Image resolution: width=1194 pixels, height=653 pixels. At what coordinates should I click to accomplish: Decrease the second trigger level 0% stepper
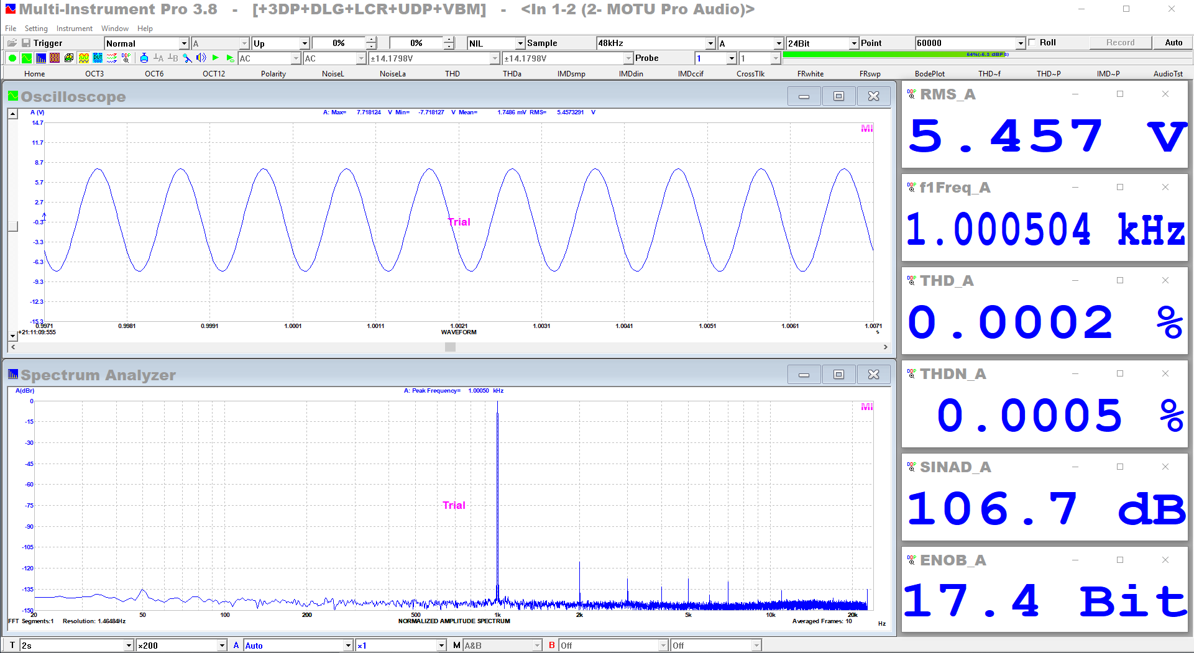[449, 46]
